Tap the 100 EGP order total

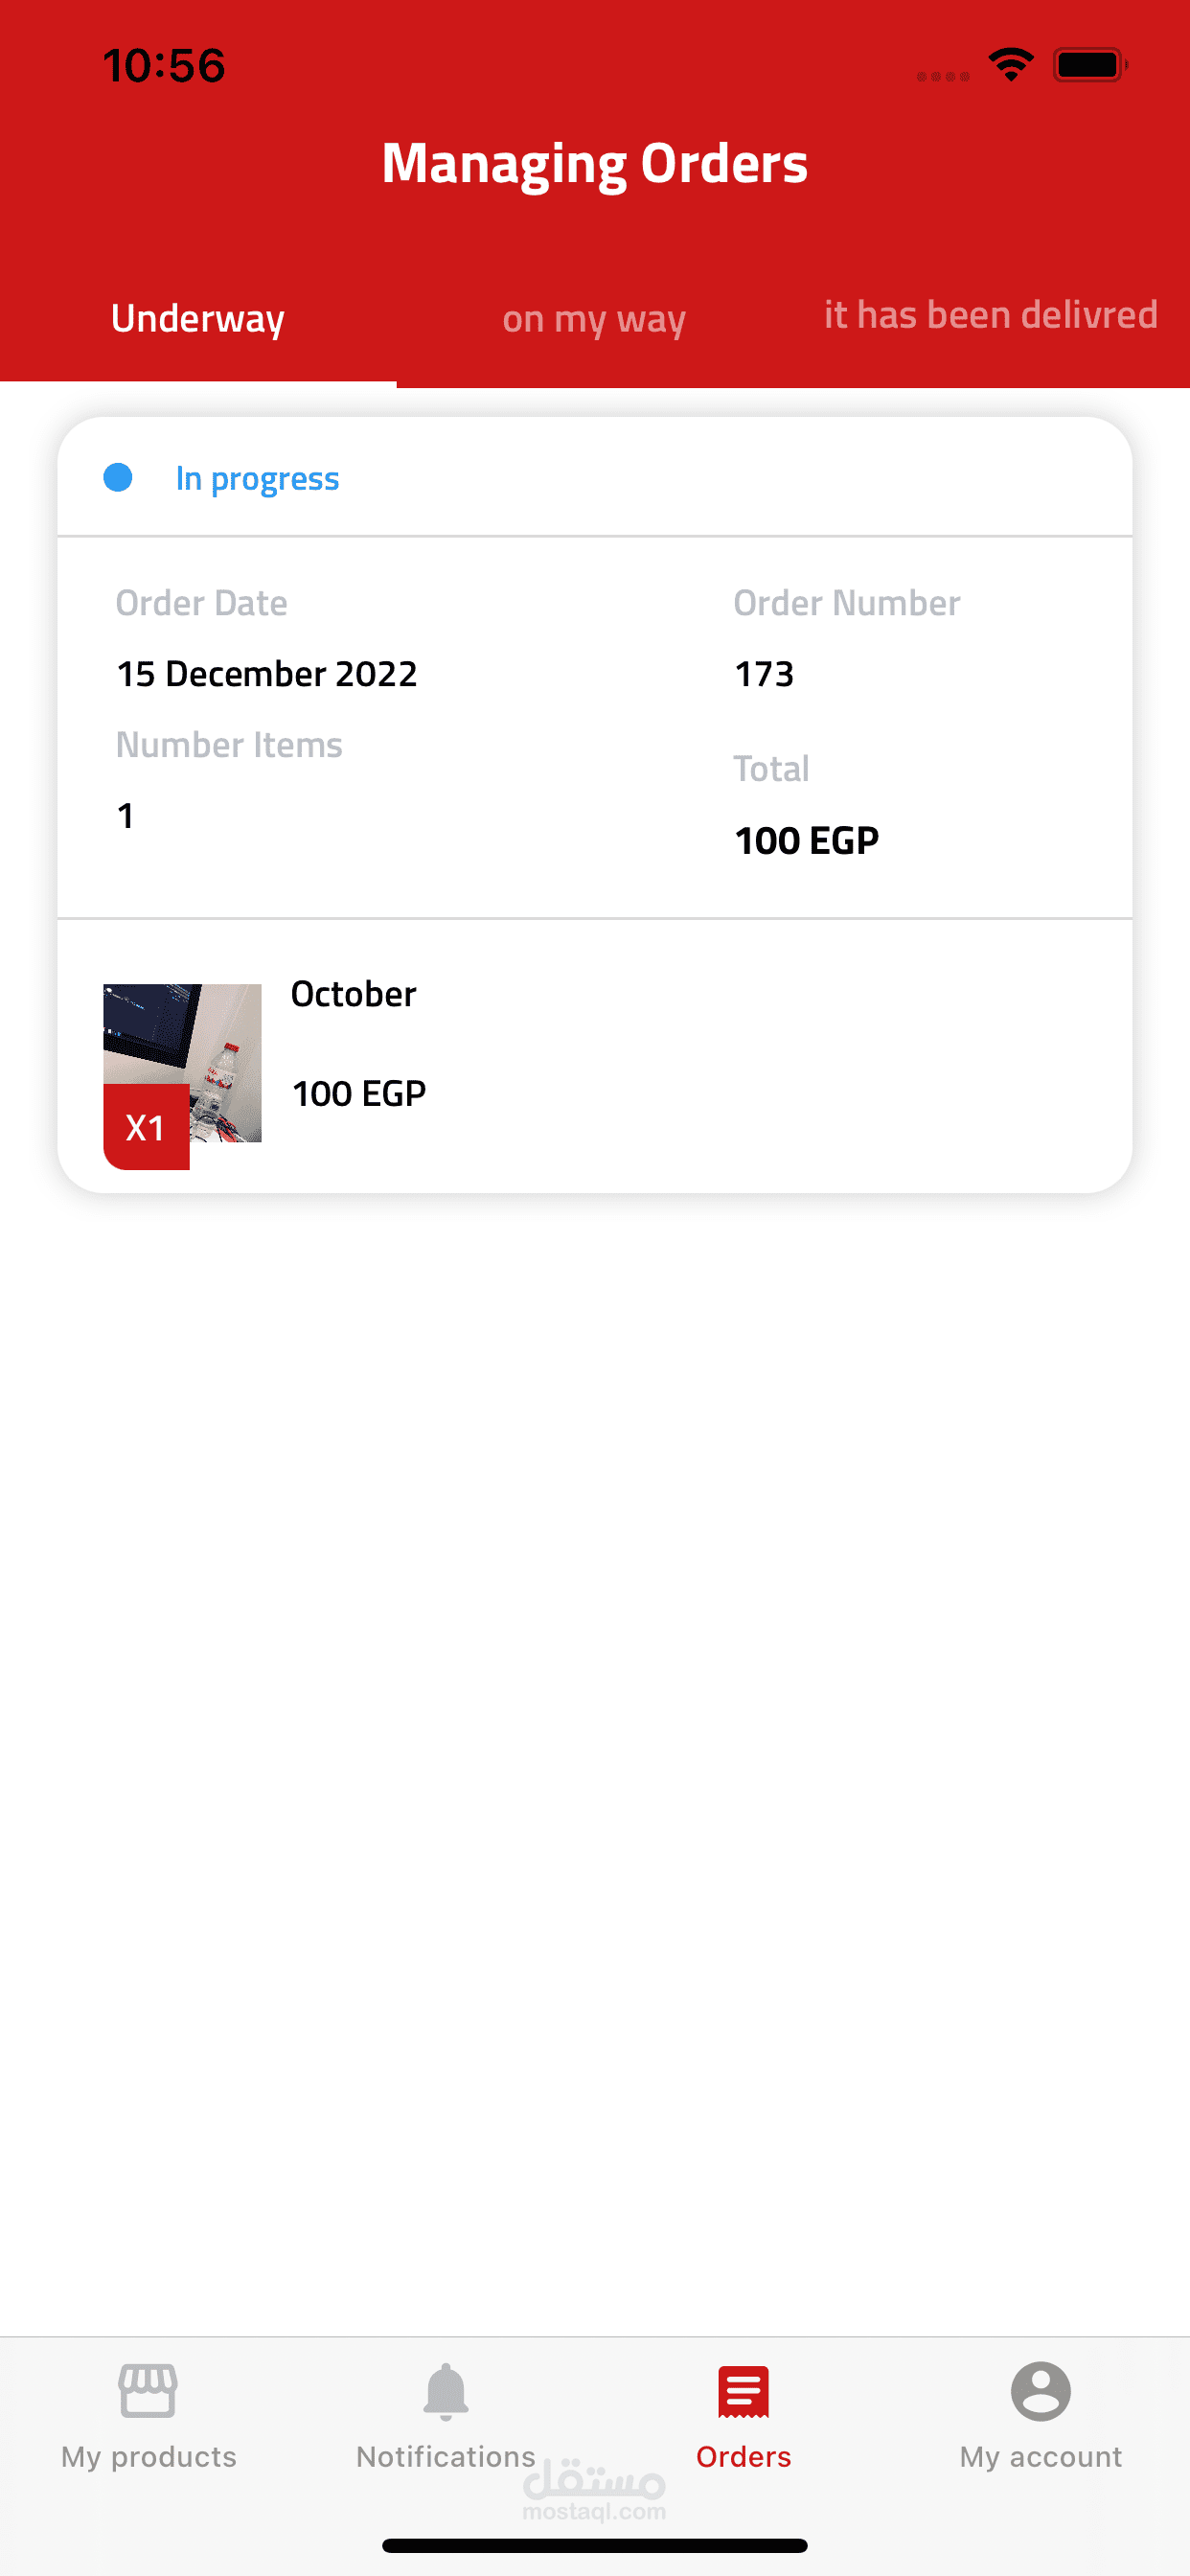[806, 841]
